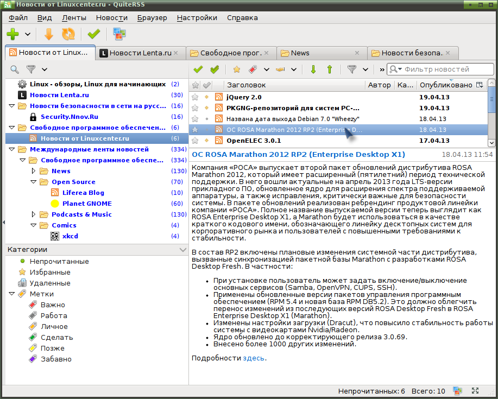Screen dimensions: 498x399
Task: Click the red label tag icon in news toolbar
Action: 253,69
